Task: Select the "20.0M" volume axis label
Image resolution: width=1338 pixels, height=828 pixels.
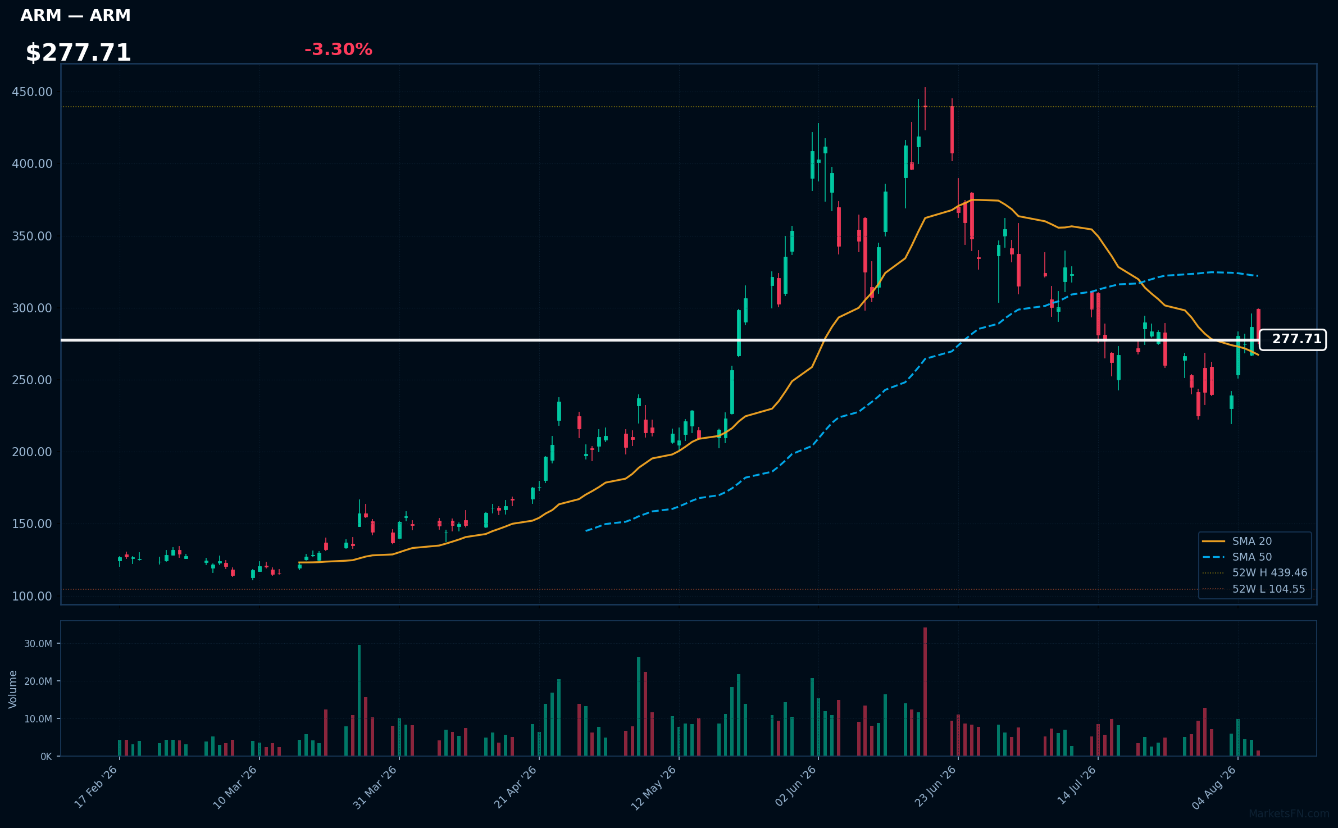Action: tap(38, 681)
